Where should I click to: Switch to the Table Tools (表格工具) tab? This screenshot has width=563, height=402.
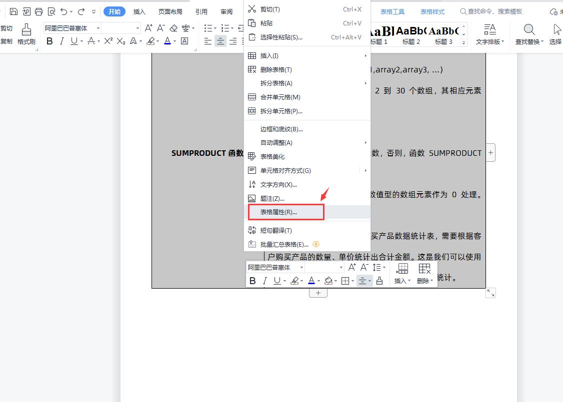click(x=392, y=12)
